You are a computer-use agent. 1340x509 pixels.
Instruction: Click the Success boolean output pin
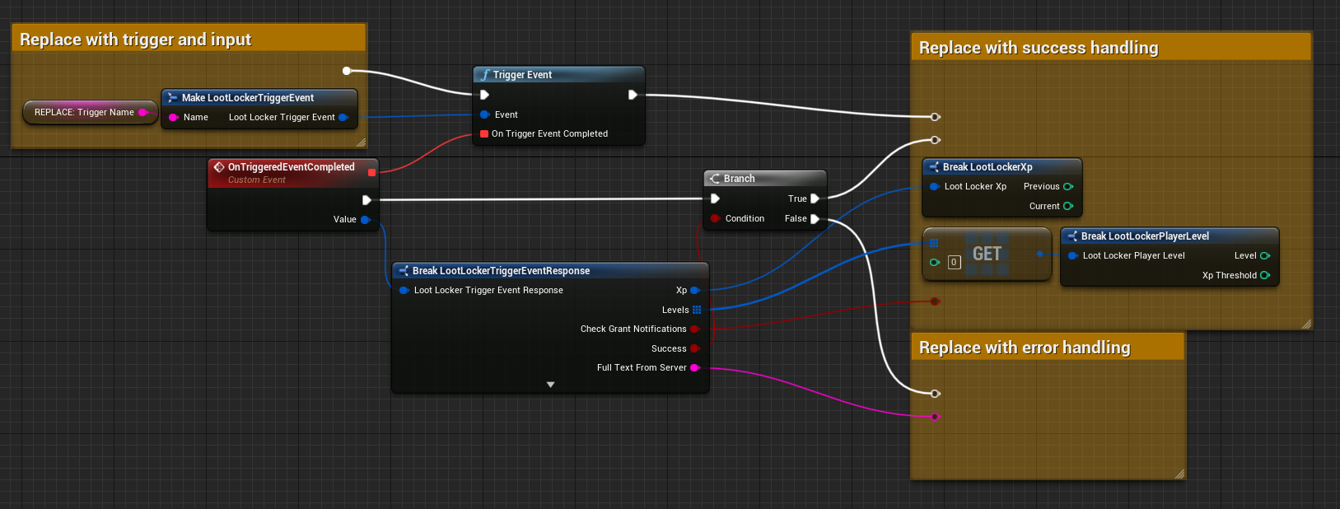click(695, 348)
